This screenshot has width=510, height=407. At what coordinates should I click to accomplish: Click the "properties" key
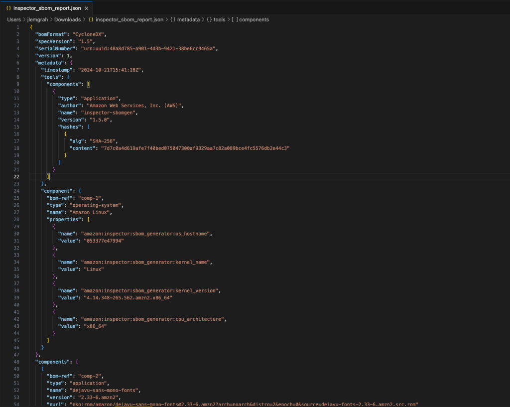tap(64, 220)
